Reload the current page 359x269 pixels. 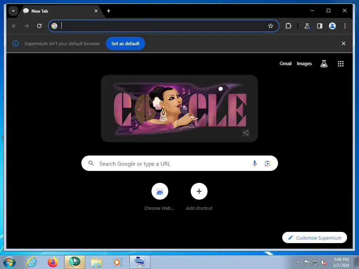pyautogui.click(x=39, y=26)
